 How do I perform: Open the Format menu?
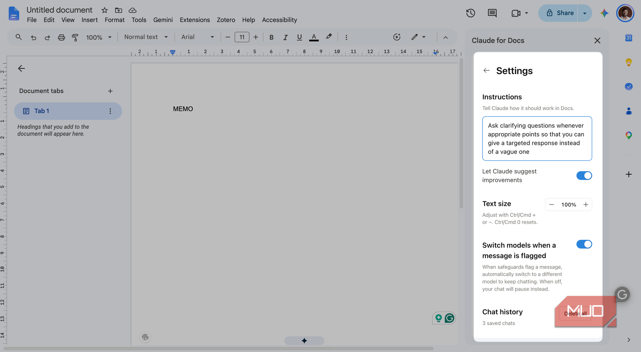click(115, 20)
